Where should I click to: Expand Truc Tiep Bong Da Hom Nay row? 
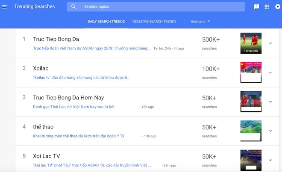coord(270,102)
